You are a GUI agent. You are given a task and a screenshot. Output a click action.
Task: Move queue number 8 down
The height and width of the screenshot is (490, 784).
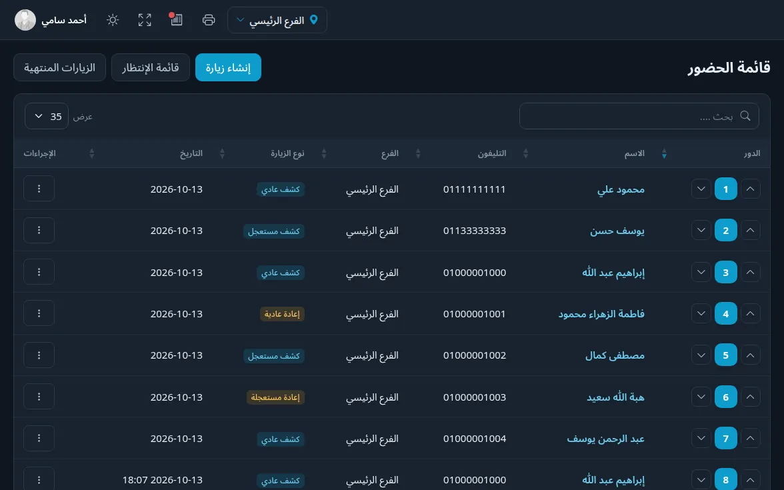pos(701,480)
